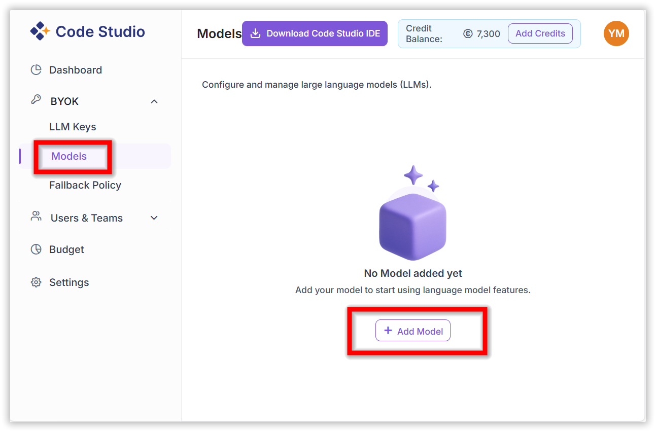Click the purple cube illustration
Screen dimensions: 656x432
pos(412,223)
